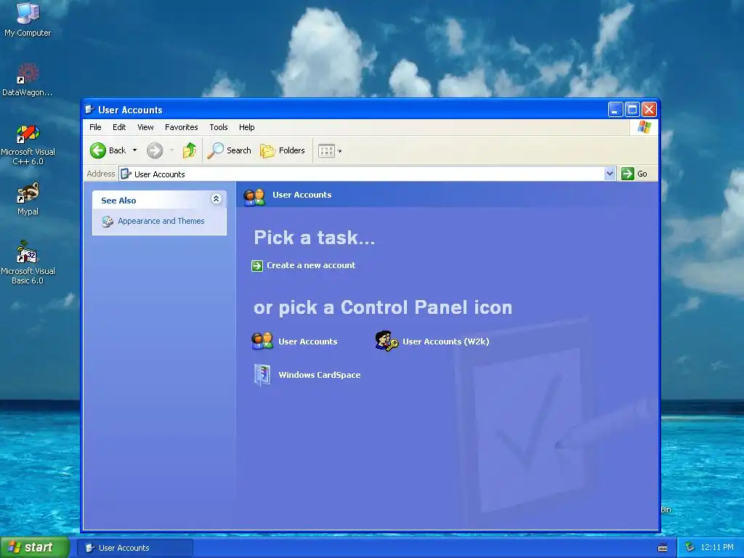Go up one folder level icon
Image resolution: width=744 pixels, height=558 pixels.
(x=190, y=150)
